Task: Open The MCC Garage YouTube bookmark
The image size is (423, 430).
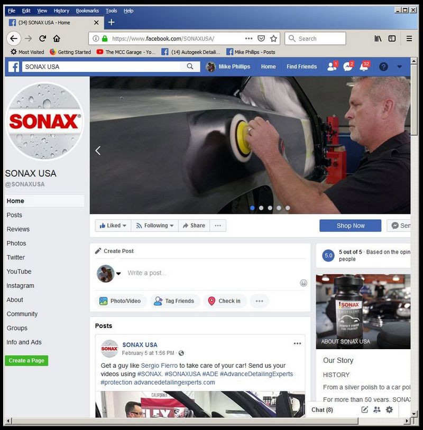Action: tap(126, 52)
